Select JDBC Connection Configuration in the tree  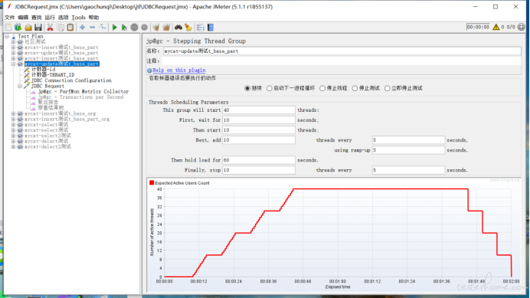pyautogui.click(x=71, y=80)
